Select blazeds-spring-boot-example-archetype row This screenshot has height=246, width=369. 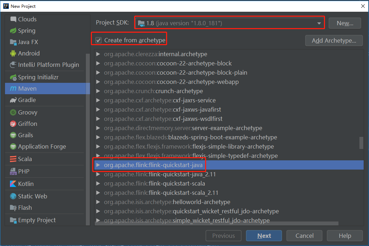pos(229,137)
